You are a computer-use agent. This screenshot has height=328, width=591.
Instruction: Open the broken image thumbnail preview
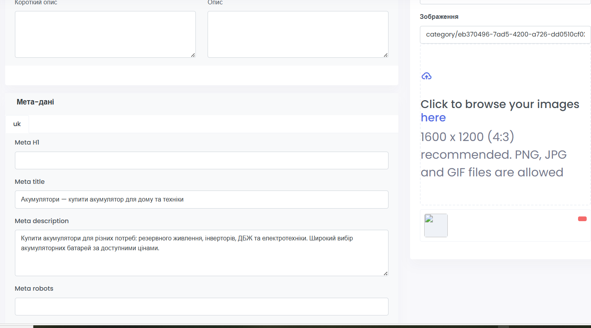click(436, 225)
